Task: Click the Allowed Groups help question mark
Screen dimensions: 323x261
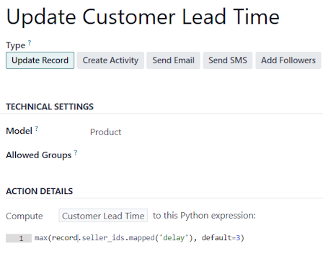Action: (x=76, y=152)
